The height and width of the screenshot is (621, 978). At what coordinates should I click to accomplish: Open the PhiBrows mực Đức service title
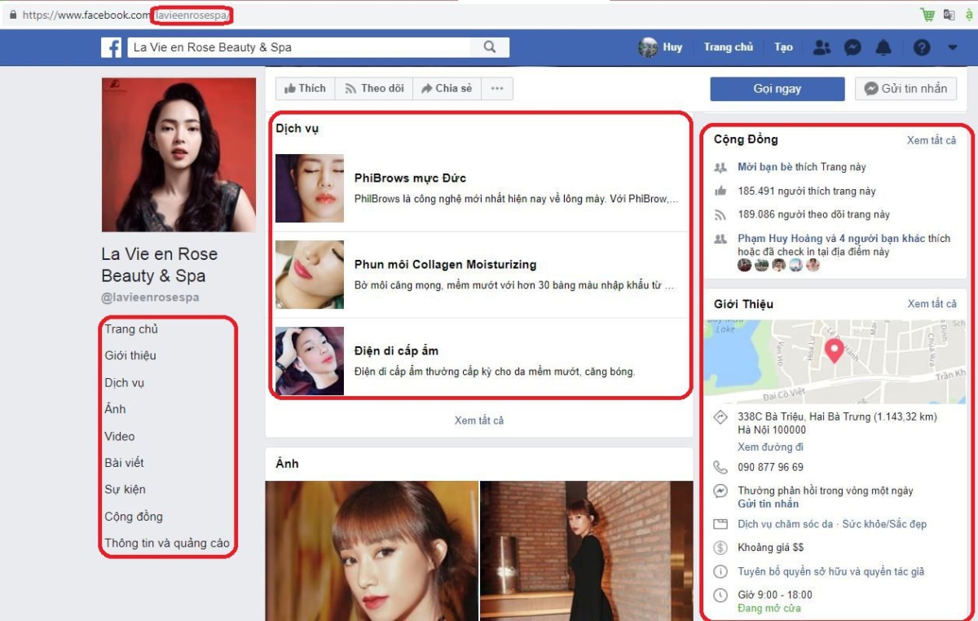410,178
